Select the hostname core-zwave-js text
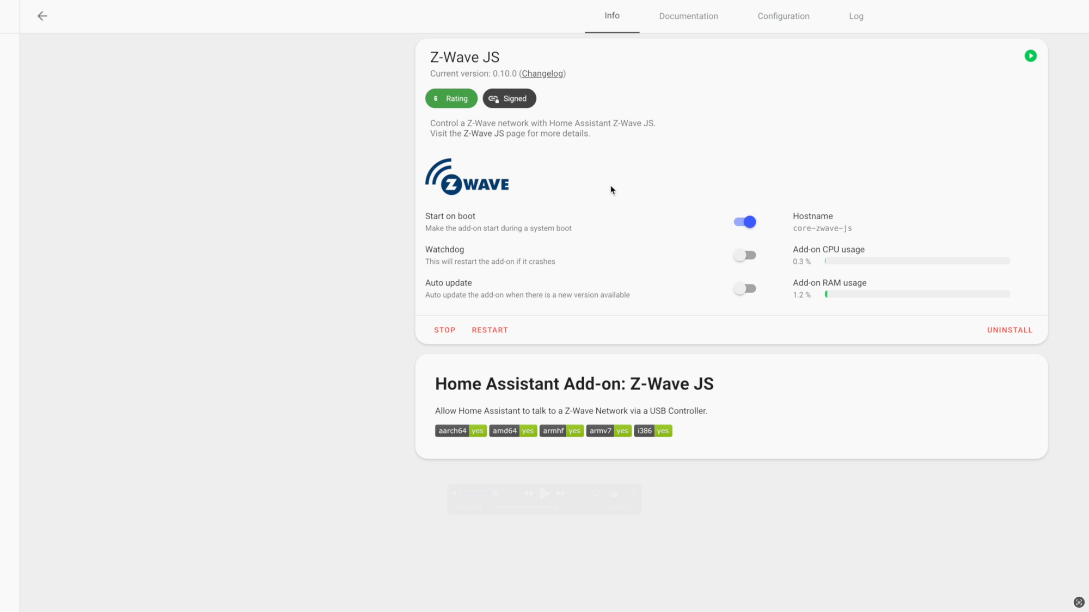 822,228
